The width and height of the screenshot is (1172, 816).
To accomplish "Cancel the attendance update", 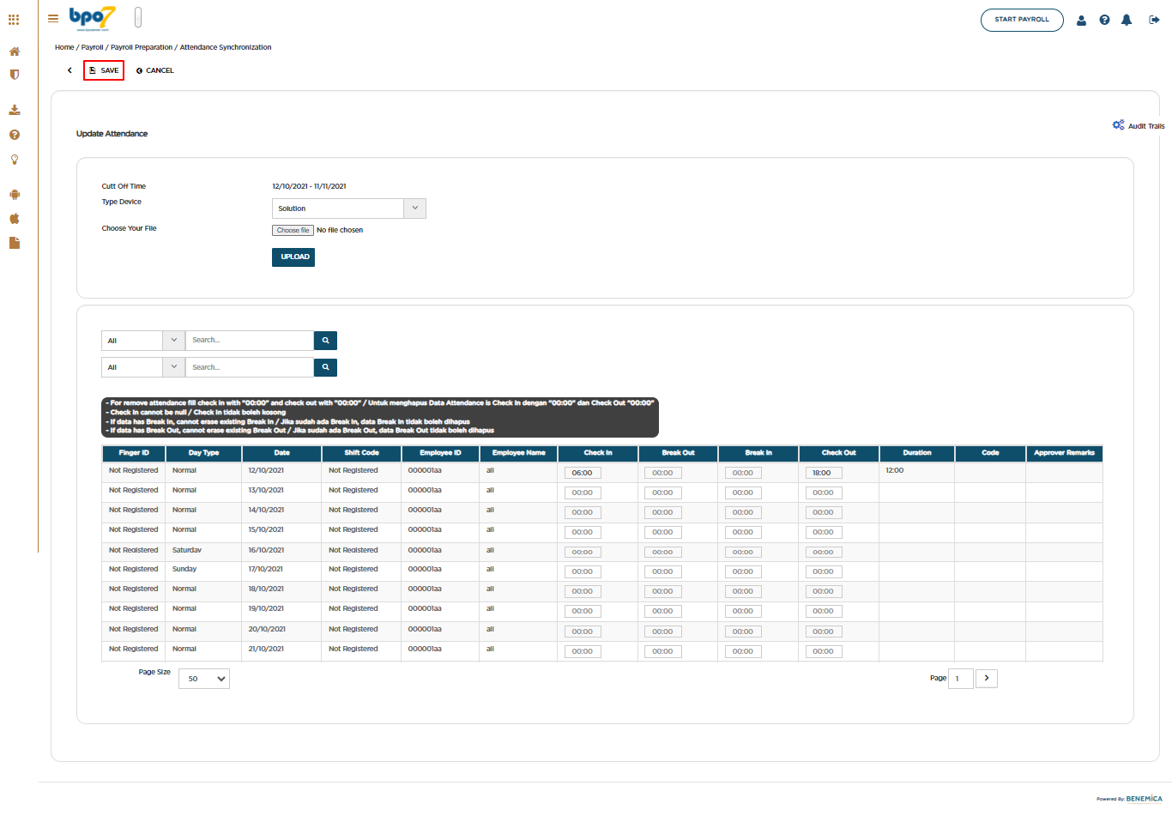I will (x=154, y=70).
